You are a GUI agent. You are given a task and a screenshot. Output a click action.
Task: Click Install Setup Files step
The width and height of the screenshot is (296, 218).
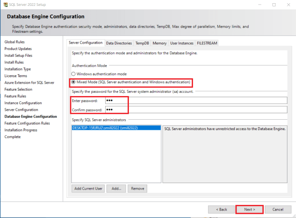(18, 56)
